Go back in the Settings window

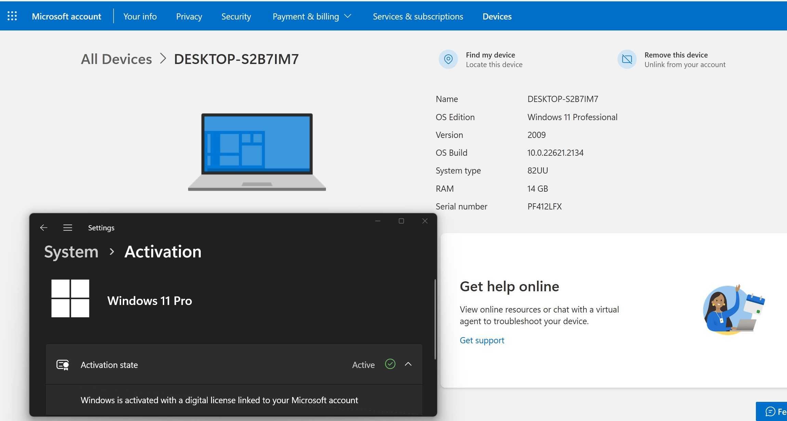[x=43, y=228]
